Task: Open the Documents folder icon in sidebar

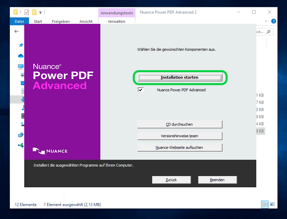Action: point(23,91)
